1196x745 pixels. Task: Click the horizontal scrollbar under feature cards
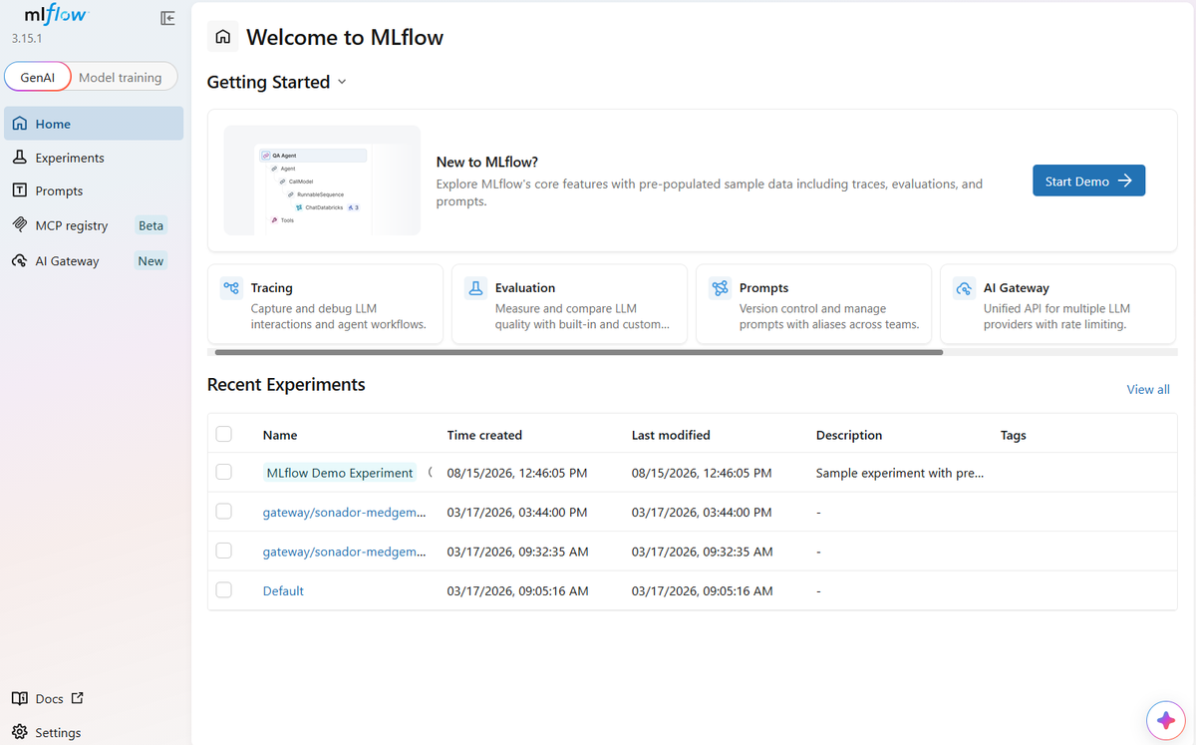click(578, 352)
